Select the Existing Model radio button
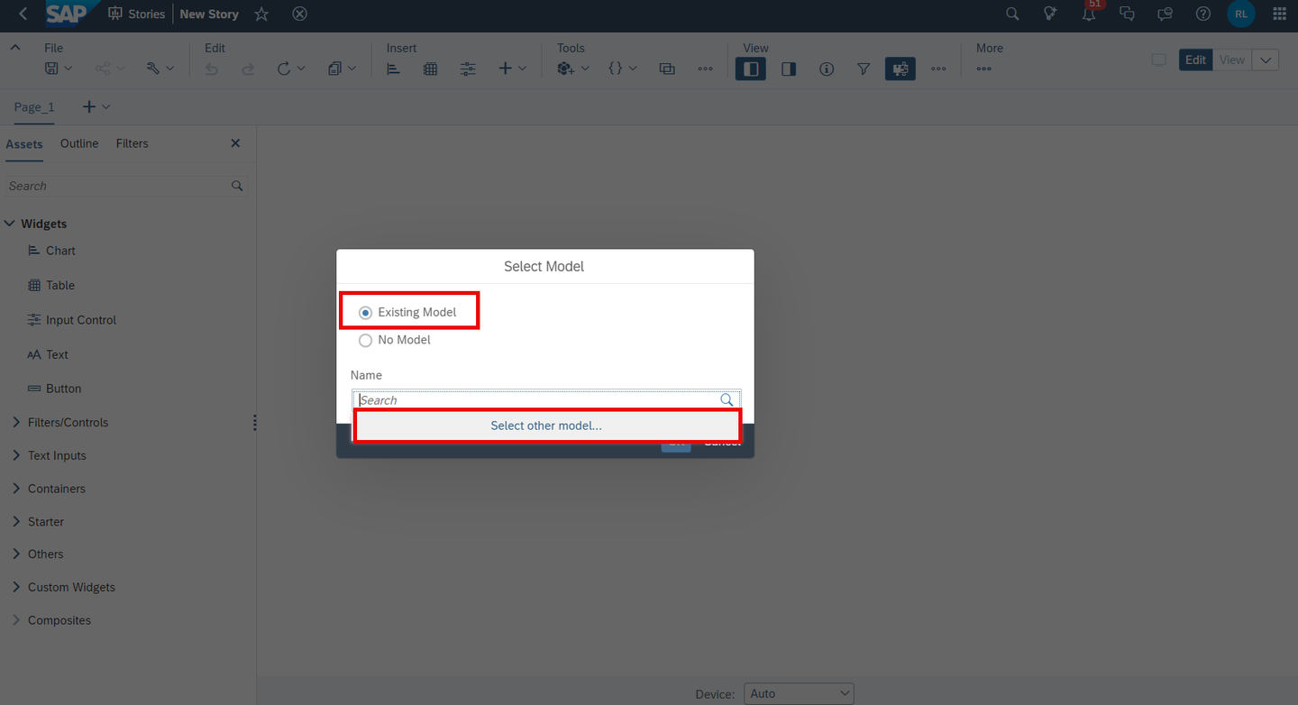1298x705 pixels. click(x=365, y=313)
